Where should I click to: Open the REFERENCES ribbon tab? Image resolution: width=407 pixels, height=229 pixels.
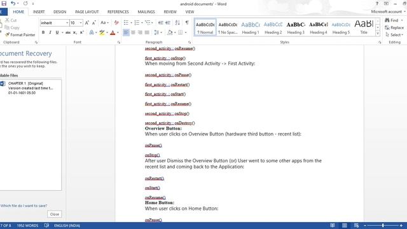118,12
